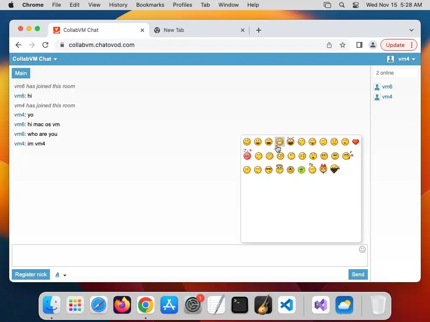Select the sunglasses emoji
The image size is (430, 322).
(269, 170)
